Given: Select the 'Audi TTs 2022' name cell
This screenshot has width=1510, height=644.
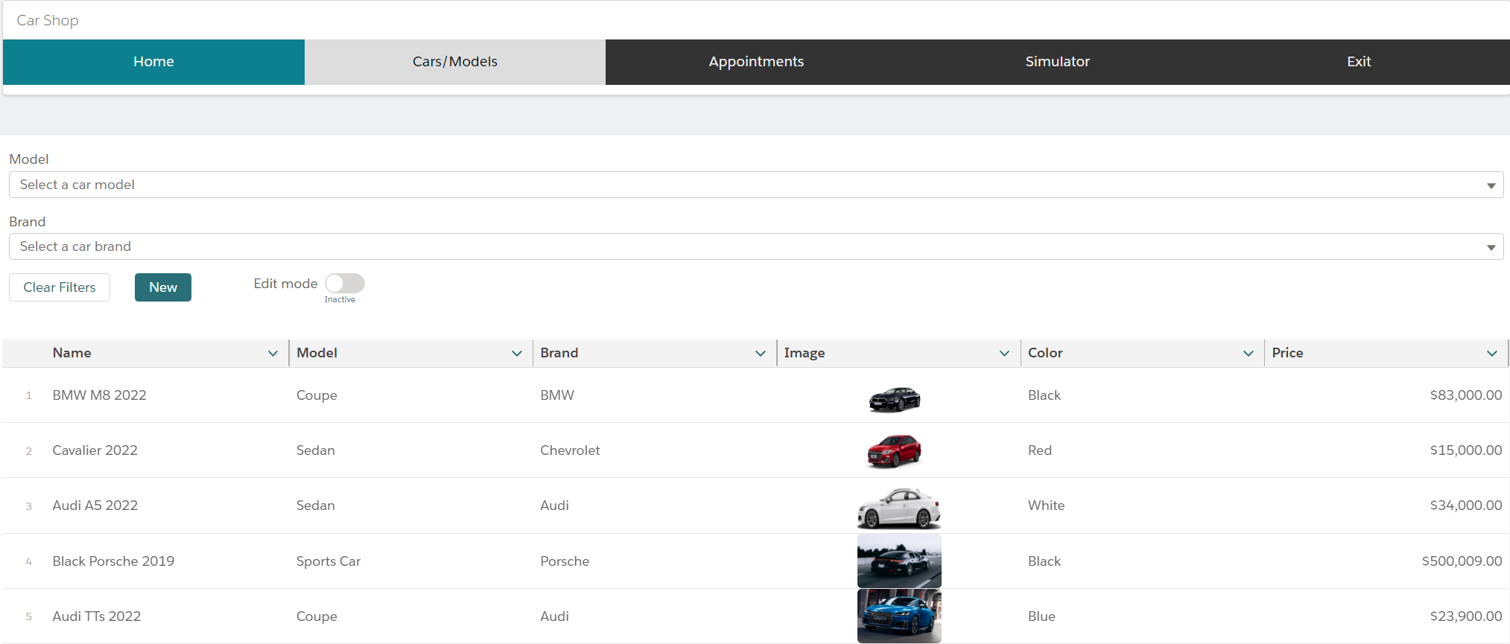Looking at the screenshot, I should click(x=96, y=616).
